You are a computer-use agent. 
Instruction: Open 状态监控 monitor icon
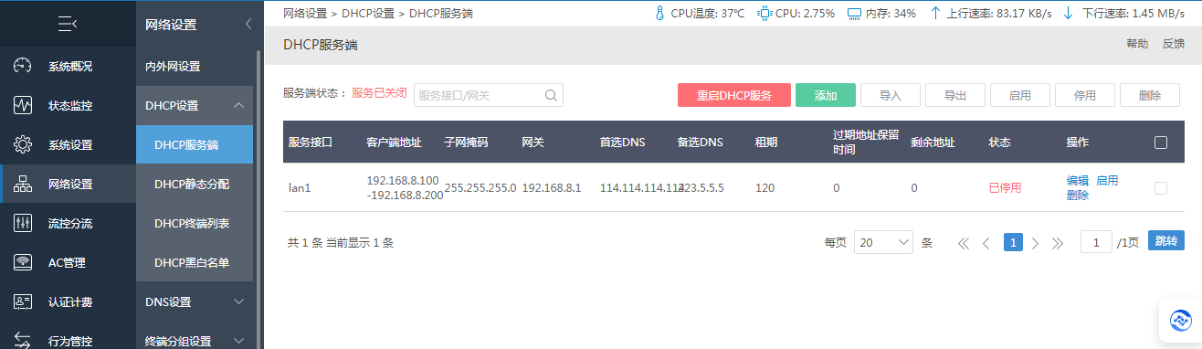click(x=24, y=105)
